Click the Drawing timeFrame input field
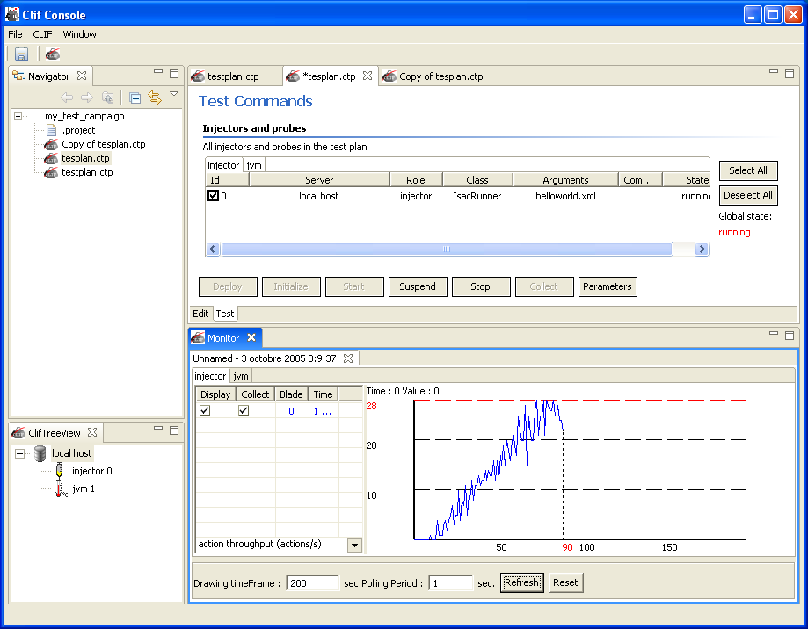The image size is (808, 629). click(x=312, y=583)
